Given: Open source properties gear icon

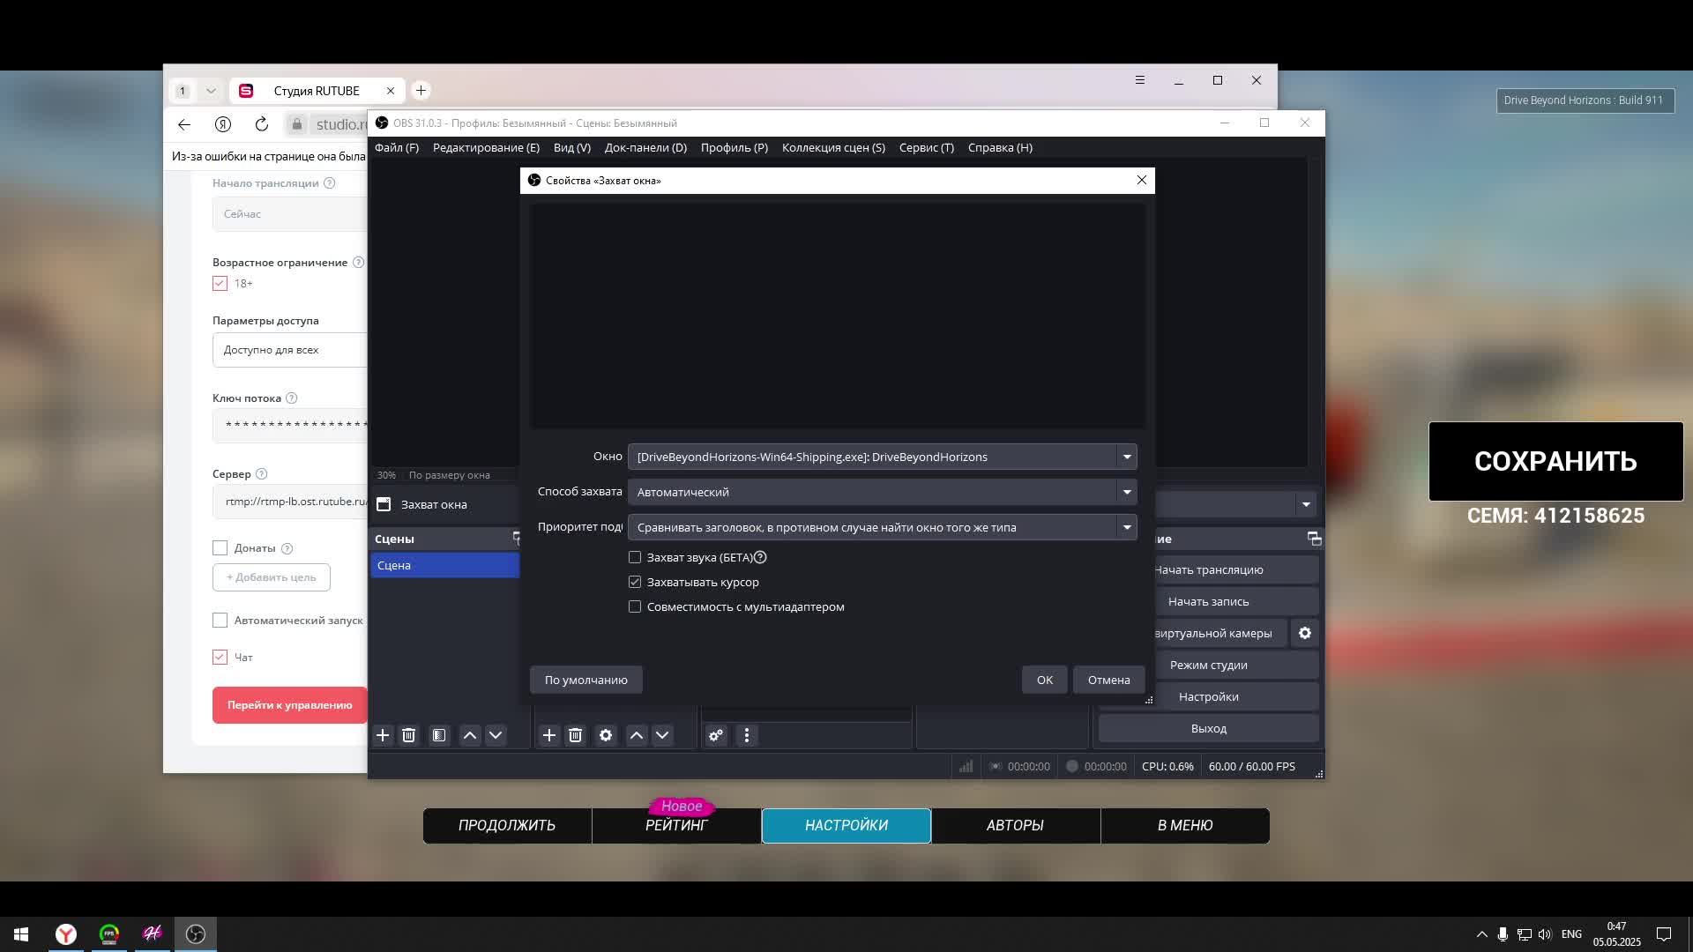Looking at the screenshot, I should click(606, 735).
